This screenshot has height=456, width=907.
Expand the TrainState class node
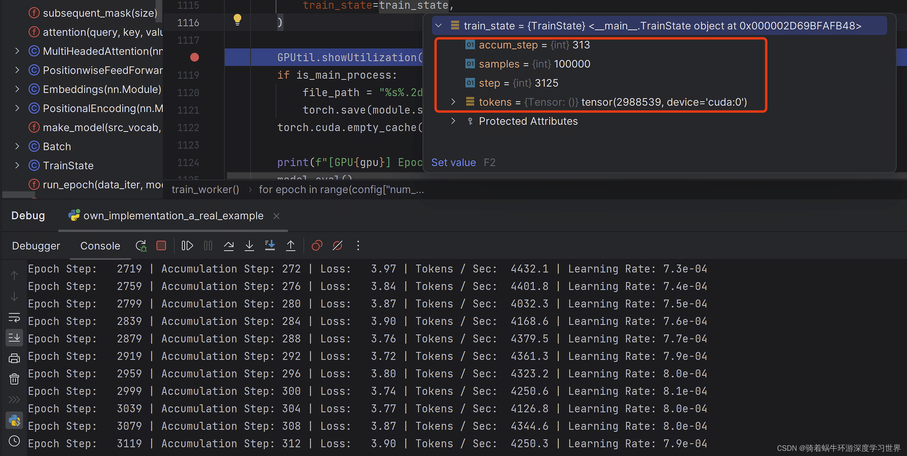pyautogui.click(x=17, y=166)
